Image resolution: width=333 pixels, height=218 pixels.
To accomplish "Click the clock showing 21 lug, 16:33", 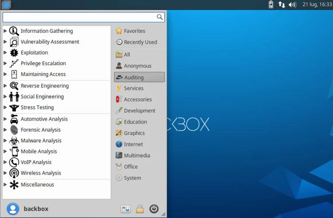I will [x=317, y=4].
